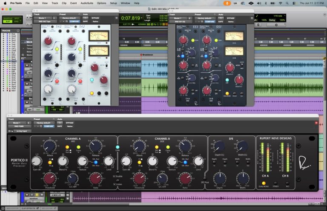This screenshot has height=211, width=327.
Task: Open Portico II track selector Master 1
Action: tap(17, 123)
